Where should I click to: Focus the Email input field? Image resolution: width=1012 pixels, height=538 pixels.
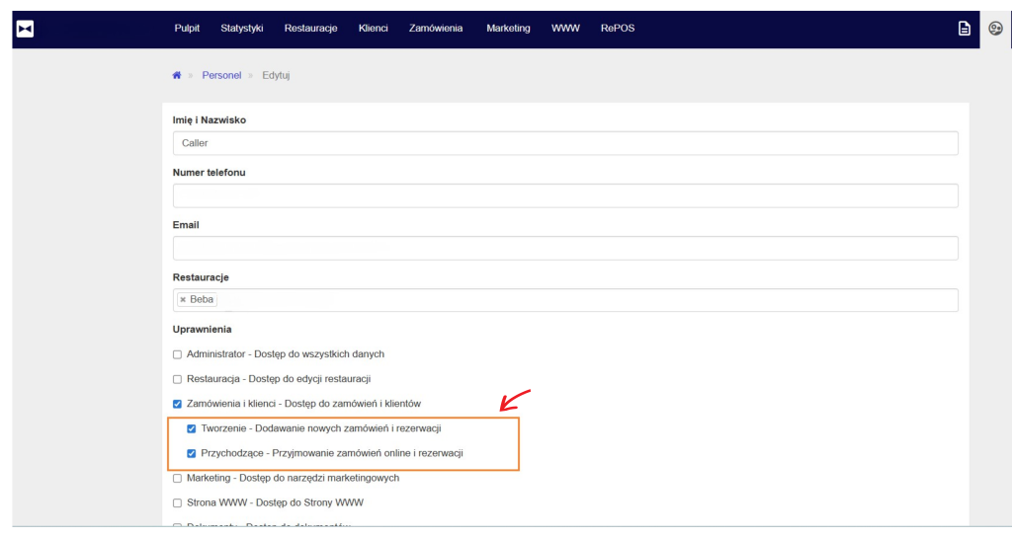point(565,248)
